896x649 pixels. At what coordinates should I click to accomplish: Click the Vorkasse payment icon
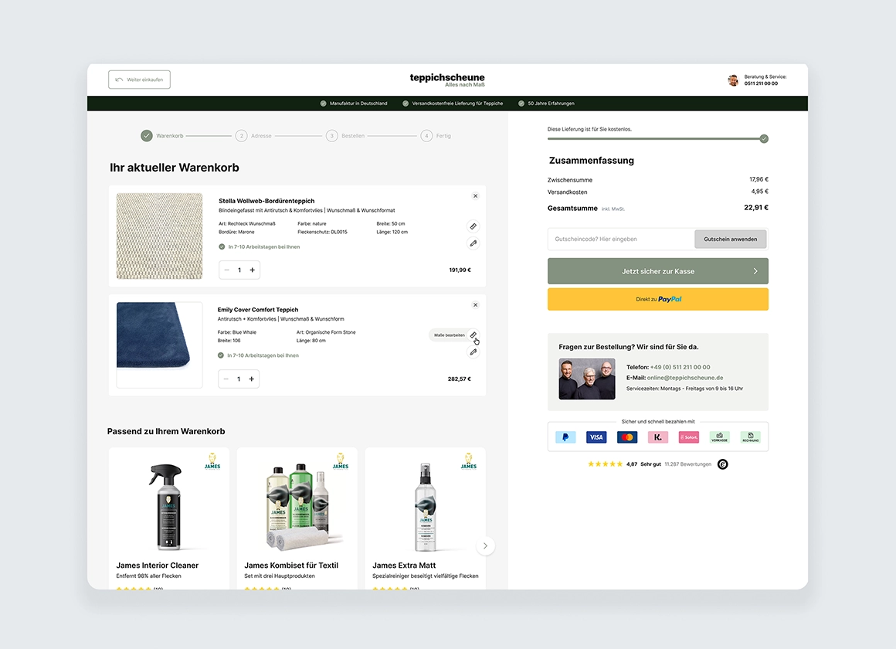[719, 437]
